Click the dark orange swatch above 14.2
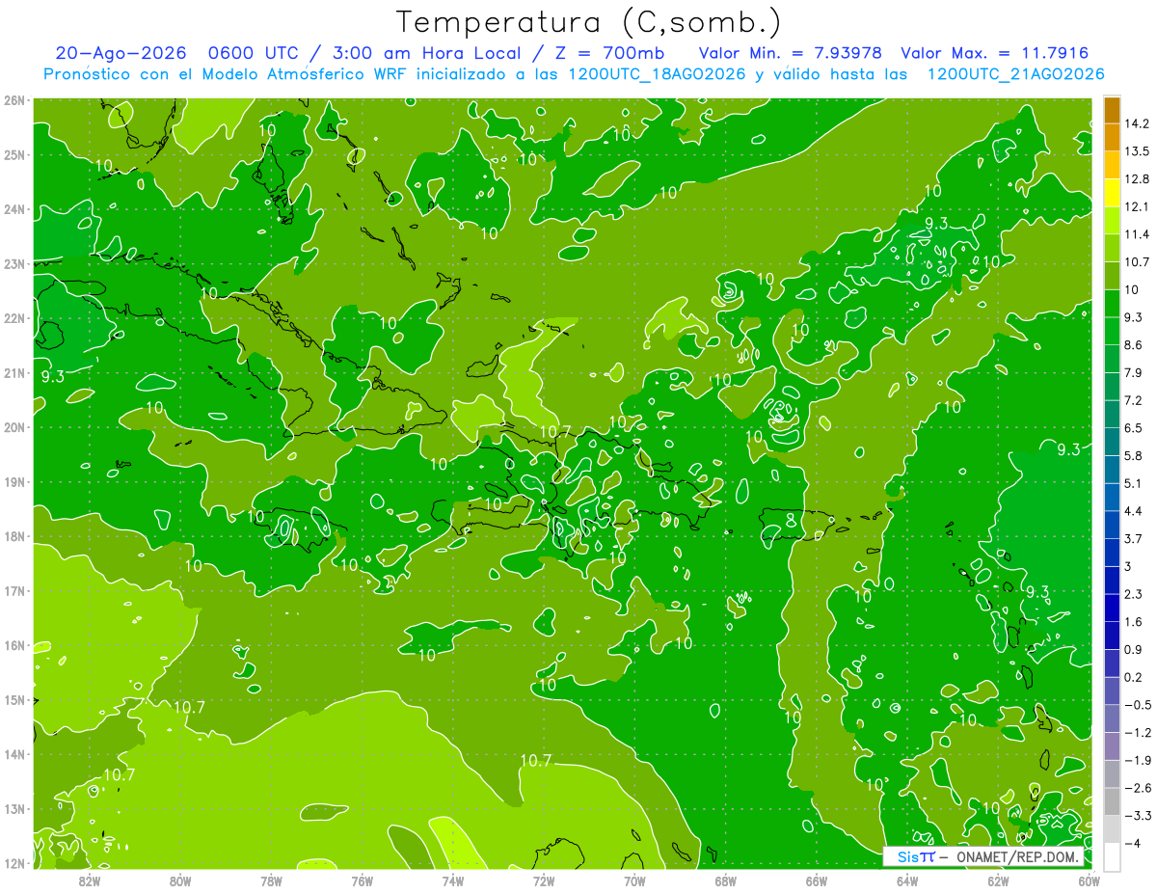This screenshot has width=1157, height=894. click(x=1112, y=111)
